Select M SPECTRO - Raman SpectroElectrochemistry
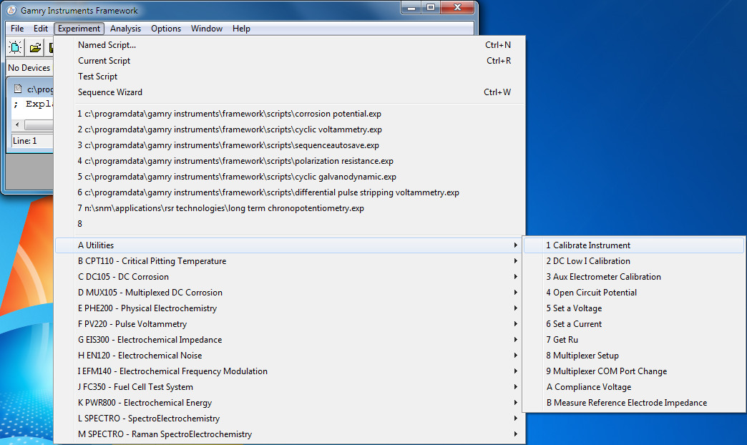 (290, 434)
